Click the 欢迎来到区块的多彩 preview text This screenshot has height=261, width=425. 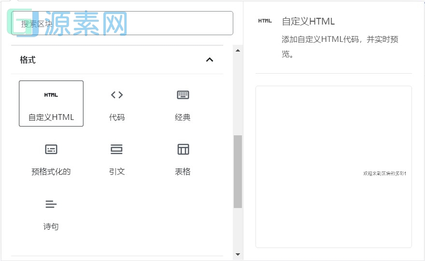384,173
